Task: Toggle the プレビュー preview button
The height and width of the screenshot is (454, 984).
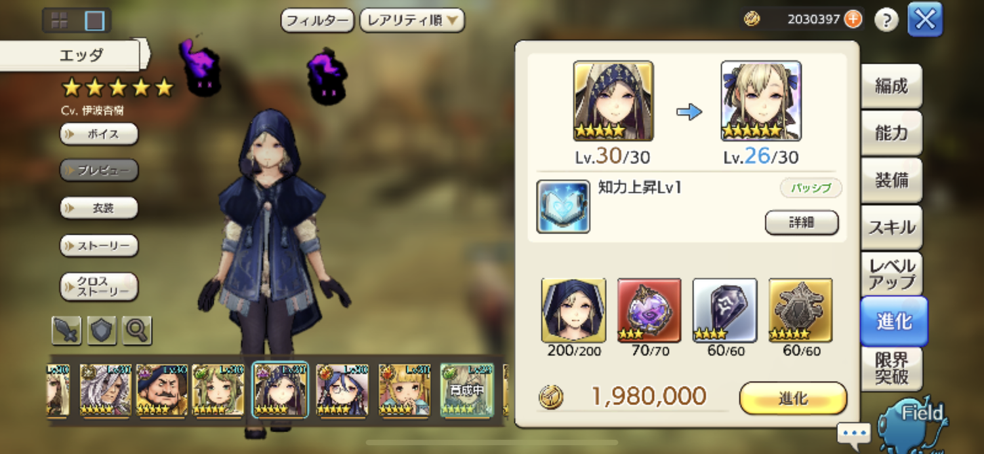Action: (x=99, y=170)
